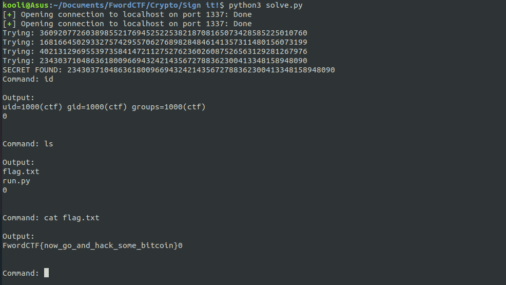Click the Output: label above the flag
506x285 pixels.
(18, 236)
